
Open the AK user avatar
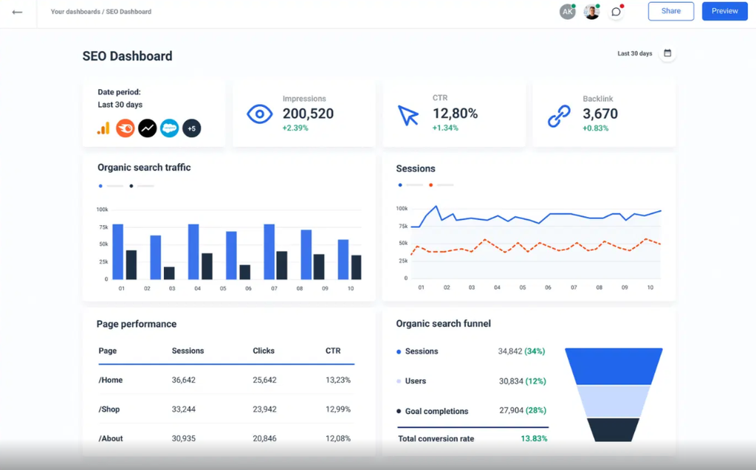[x=568, y=12]
